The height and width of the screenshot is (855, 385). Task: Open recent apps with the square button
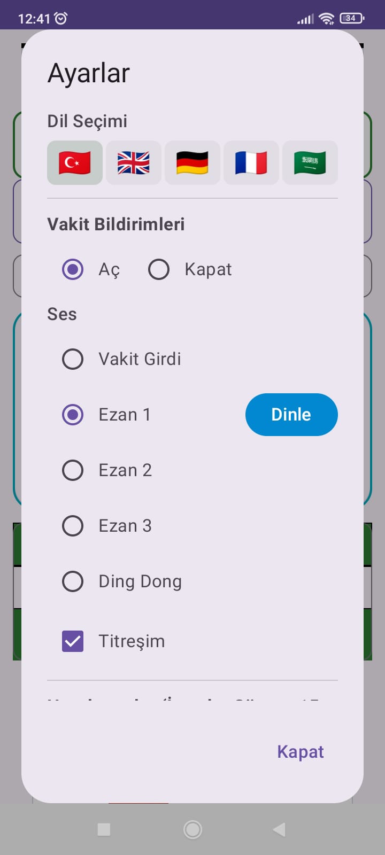click(103, 829)
